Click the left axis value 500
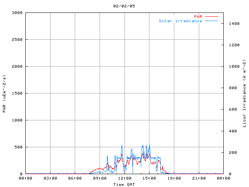 pyautogui.click(x=18, y=147)
